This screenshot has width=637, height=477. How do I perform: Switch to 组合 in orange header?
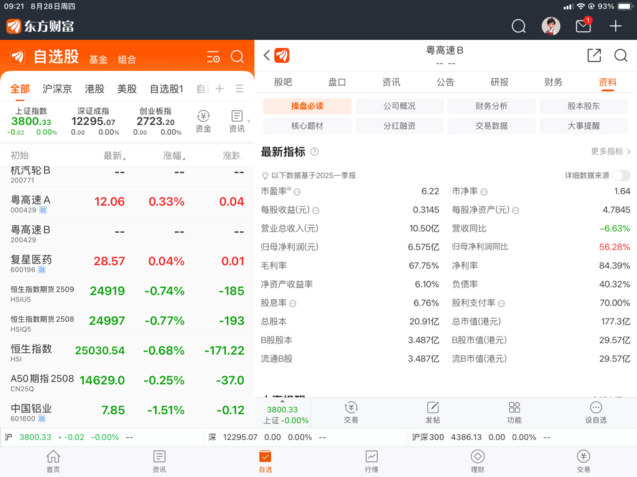127,60
